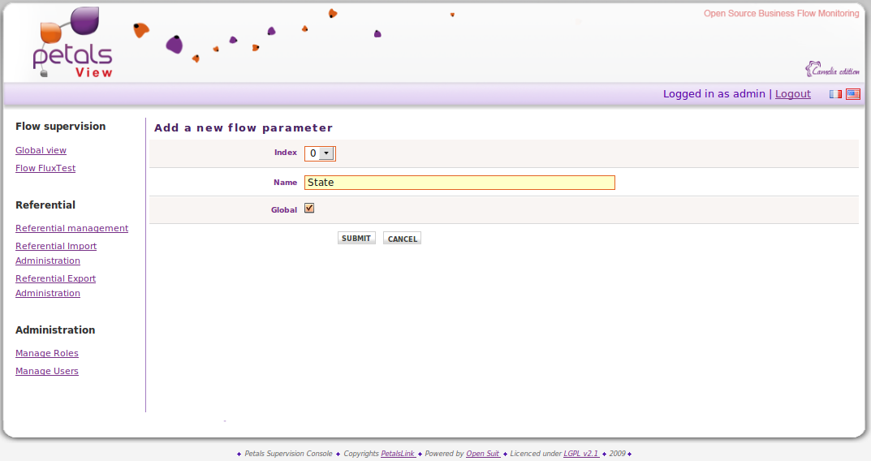Click the Camelia edition emblem
This screenshot has height=461, width=871.
pyautogui.click(x=831, y=70)
